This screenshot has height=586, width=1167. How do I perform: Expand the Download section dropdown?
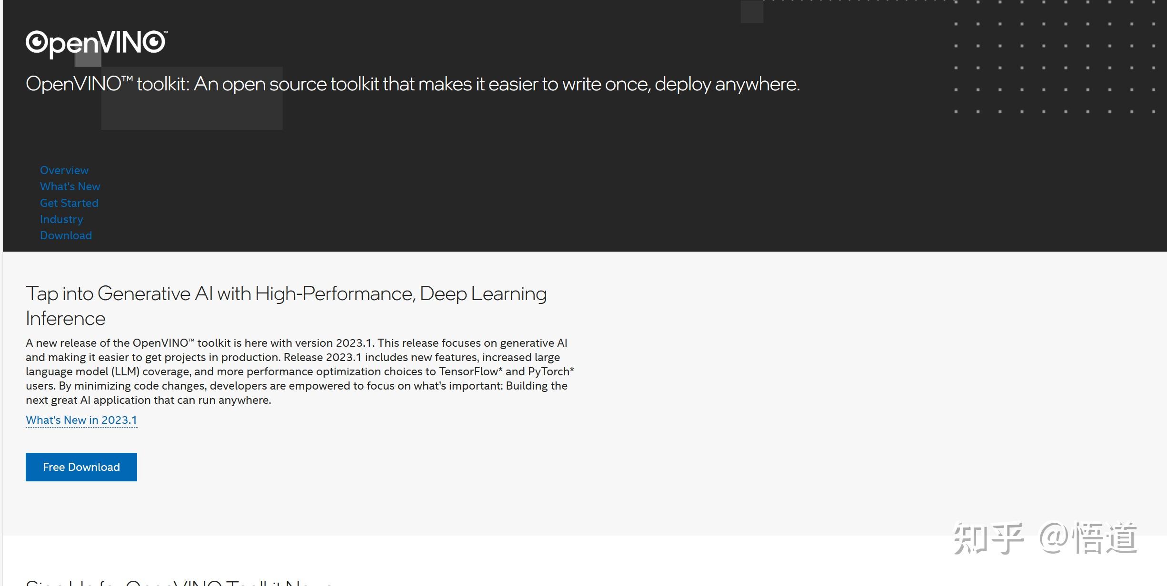coord(66,235)
